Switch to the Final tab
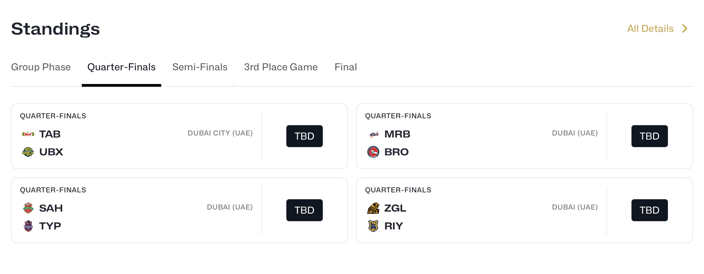The height and width of the screenshot is (274, 704). 345,67
